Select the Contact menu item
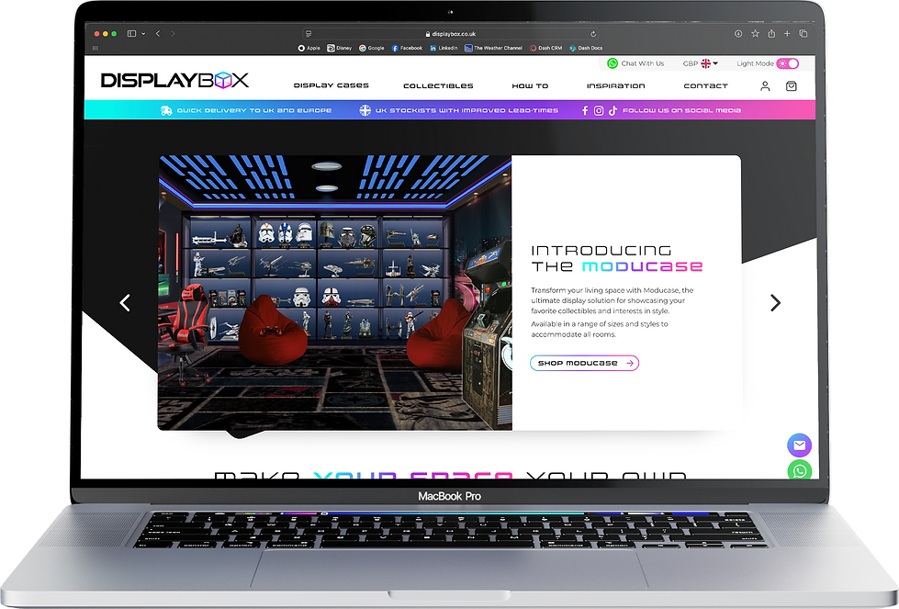Screen dimensions: 899x609 point(705,85)
